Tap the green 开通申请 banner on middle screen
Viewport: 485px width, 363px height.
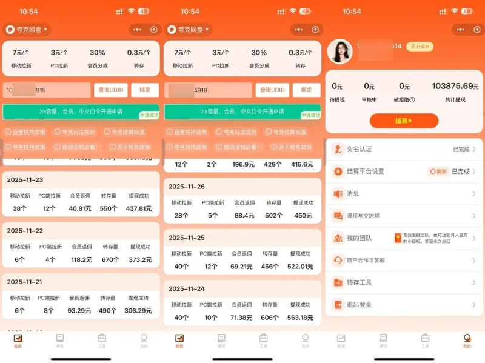[241, 112]
